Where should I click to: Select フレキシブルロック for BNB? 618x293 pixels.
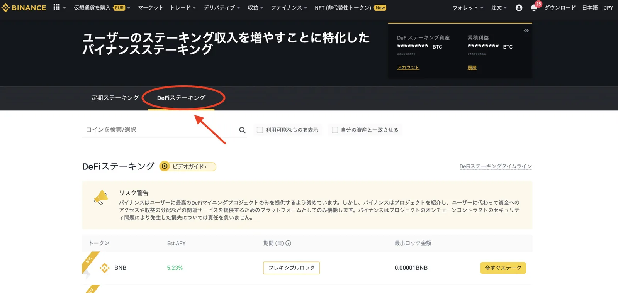[x=292, y=268]
